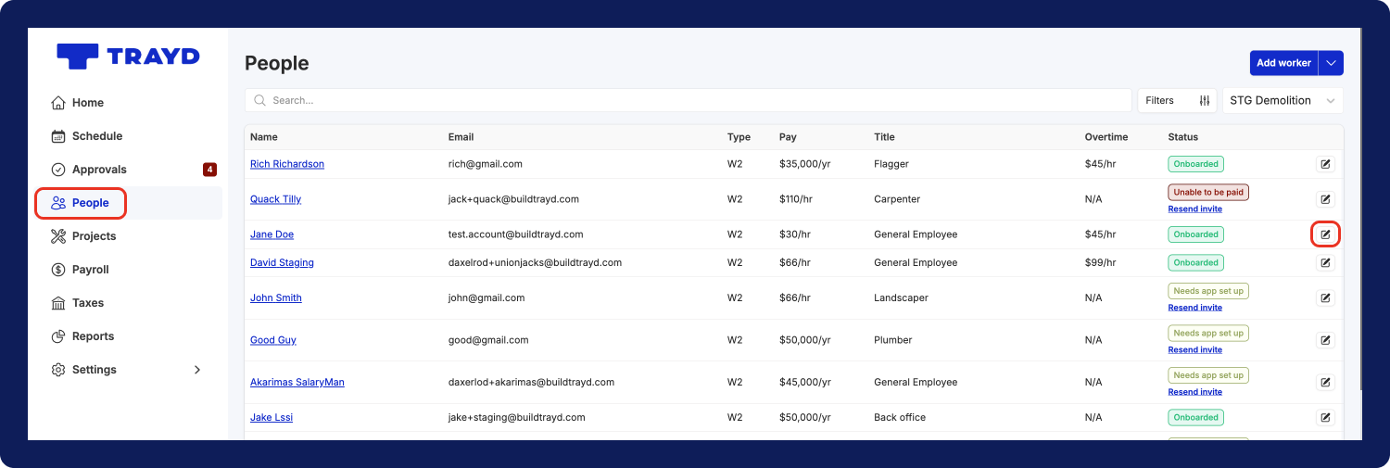Click the Add worker button
The width and height of the screenshot is (1390, 468).
click(1283, 63)
